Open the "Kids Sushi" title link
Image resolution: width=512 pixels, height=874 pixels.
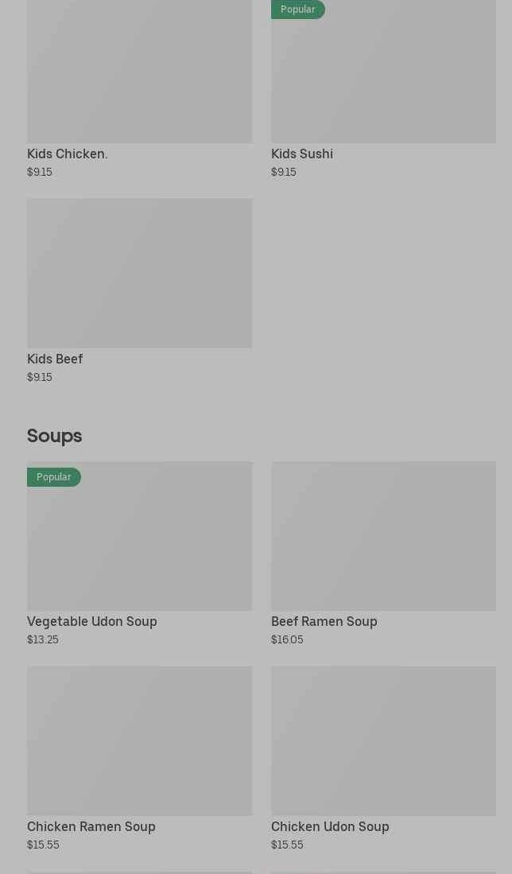coord(302,153)
